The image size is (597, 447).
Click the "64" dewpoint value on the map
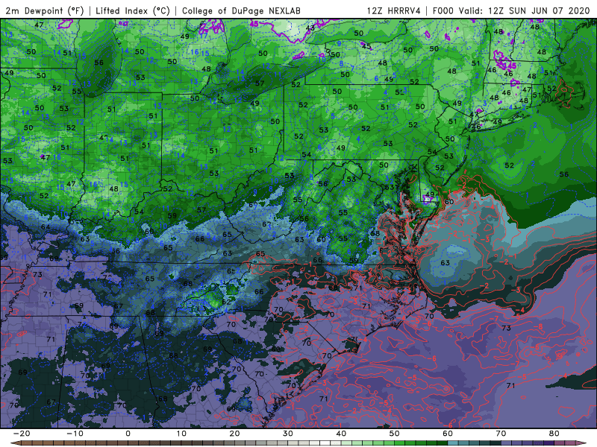(x=46, y=227)
